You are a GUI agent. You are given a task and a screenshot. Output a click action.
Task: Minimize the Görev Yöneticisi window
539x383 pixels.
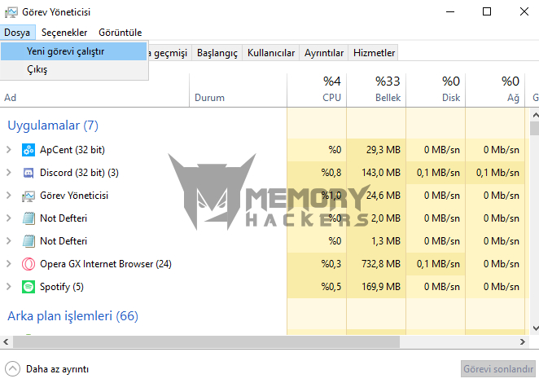coord(450,11)
